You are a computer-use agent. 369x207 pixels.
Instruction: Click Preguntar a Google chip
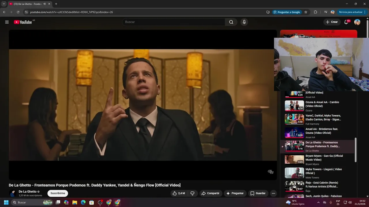coord(287,12)
